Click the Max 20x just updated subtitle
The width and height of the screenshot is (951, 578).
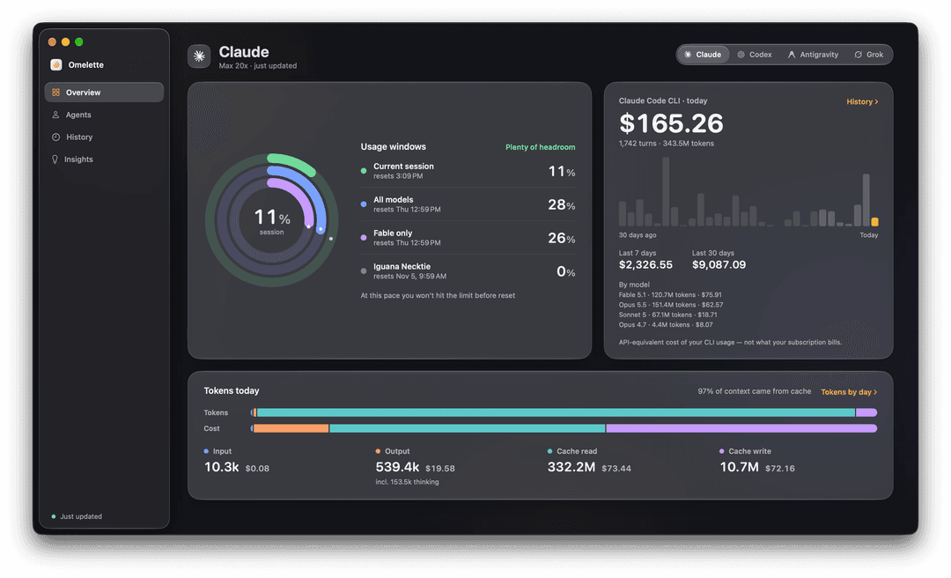pos(258,66)
